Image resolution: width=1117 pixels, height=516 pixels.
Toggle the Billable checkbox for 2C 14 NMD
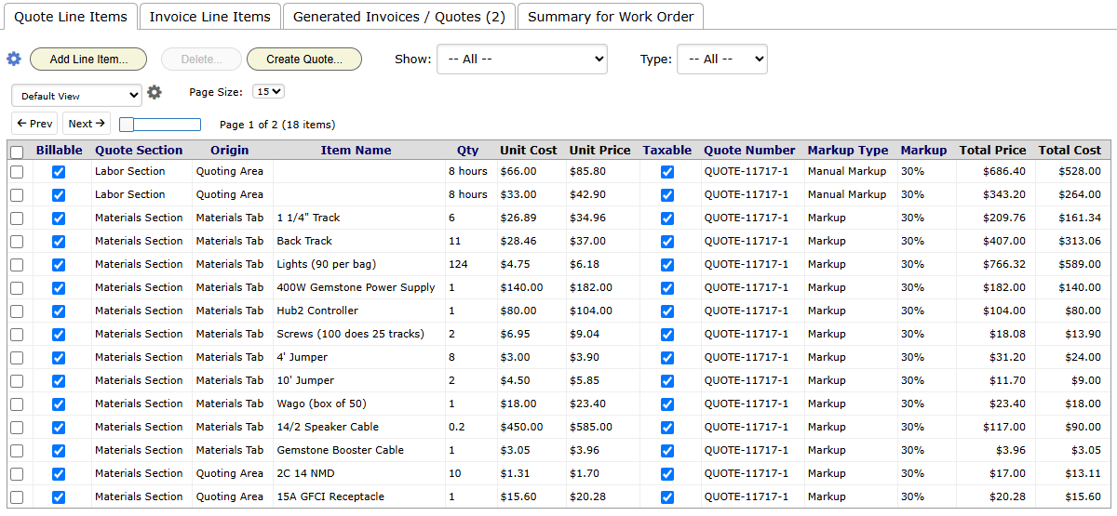coord(59,474)
